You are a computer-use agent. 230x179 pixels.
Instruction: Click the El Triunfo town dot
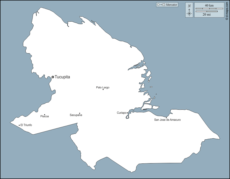[19, 125]
